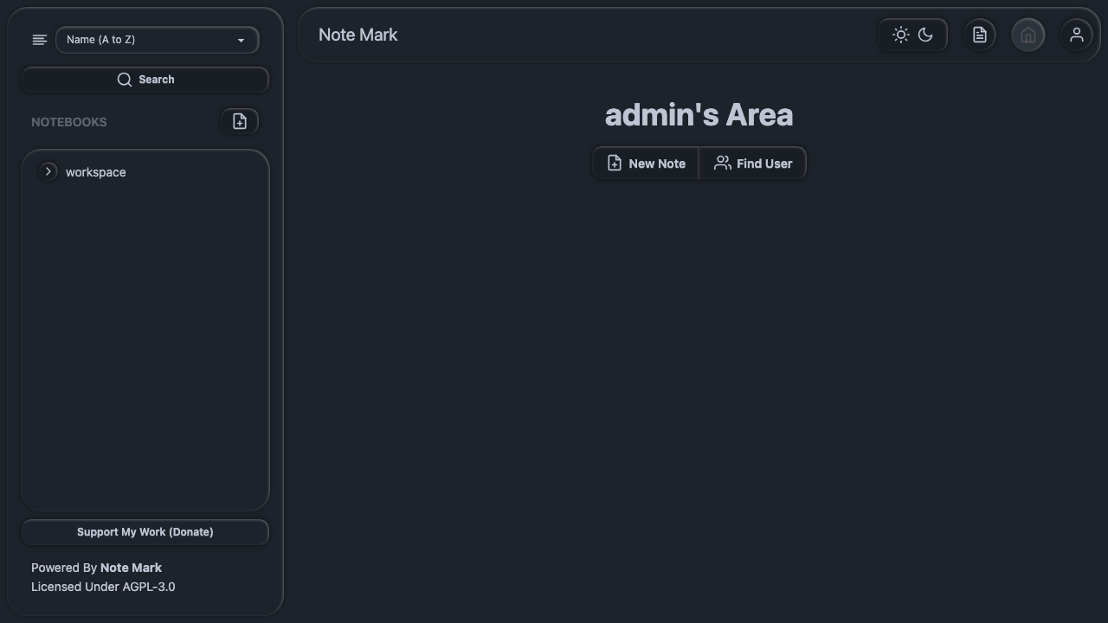
Task: Select the workspace notebook entry
Action: [95, 172]
